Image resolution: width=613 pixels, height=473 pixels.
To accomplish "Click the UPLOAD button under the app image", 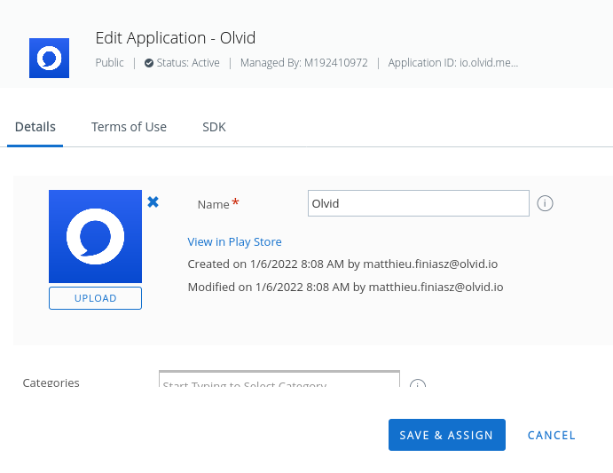I will pyautogui.click(x=96, y=298).
